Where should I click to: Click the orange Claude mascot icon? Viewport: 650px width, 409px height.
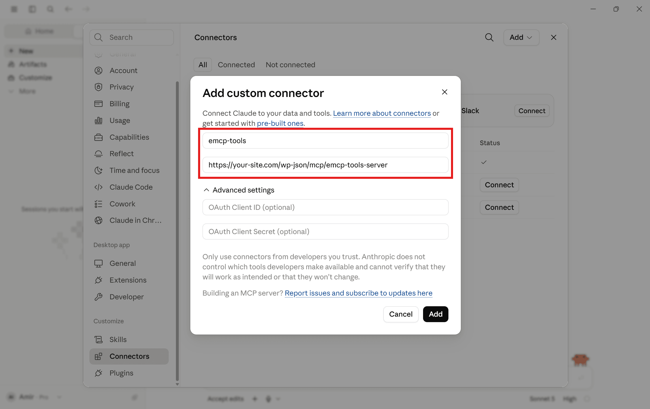pos(580,360)
